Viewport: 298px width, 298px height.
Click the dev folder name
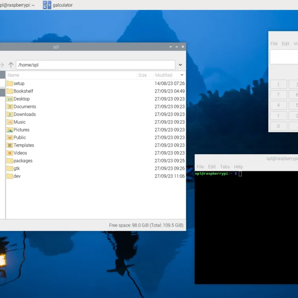17,176
